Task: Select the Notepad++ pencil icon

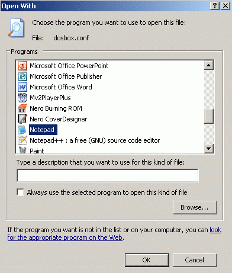Action: [22, 140]
